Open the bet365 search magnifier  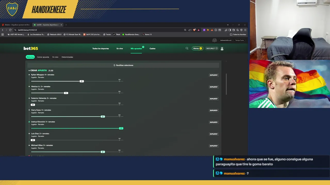(187, 48)
